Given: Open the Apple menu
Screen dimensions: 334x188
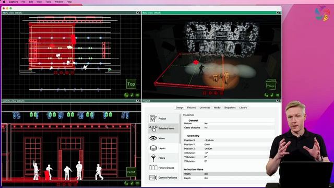Looking at the screenshot, I should pos(4,2).
